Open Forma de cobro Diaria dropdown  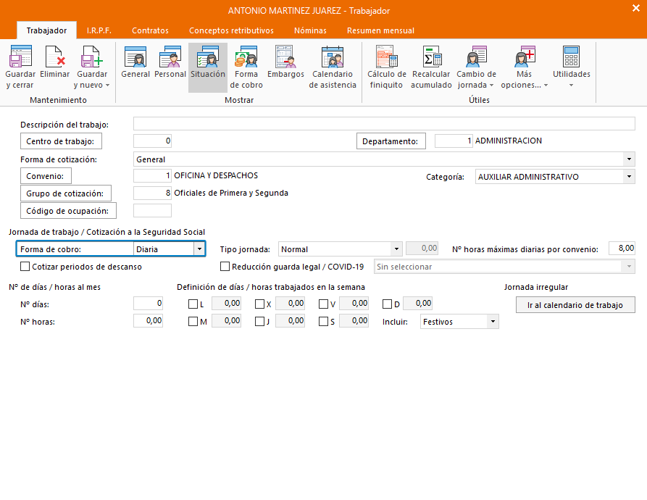click(x=199, y=249)
